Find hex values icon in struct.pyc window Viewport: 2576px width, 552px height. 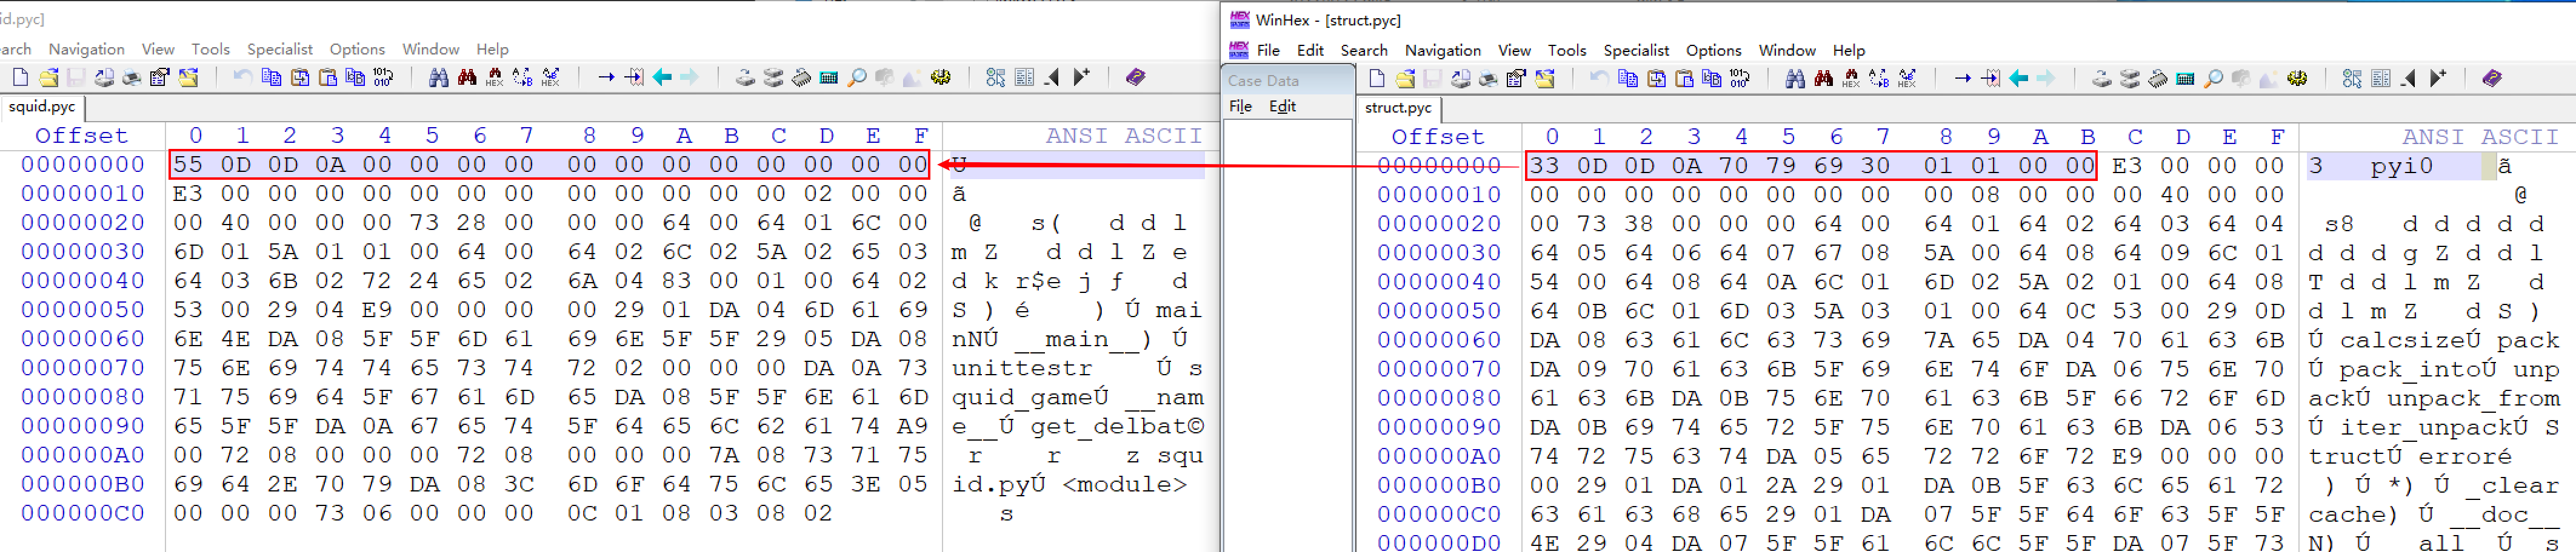(x=1851, y=78)
